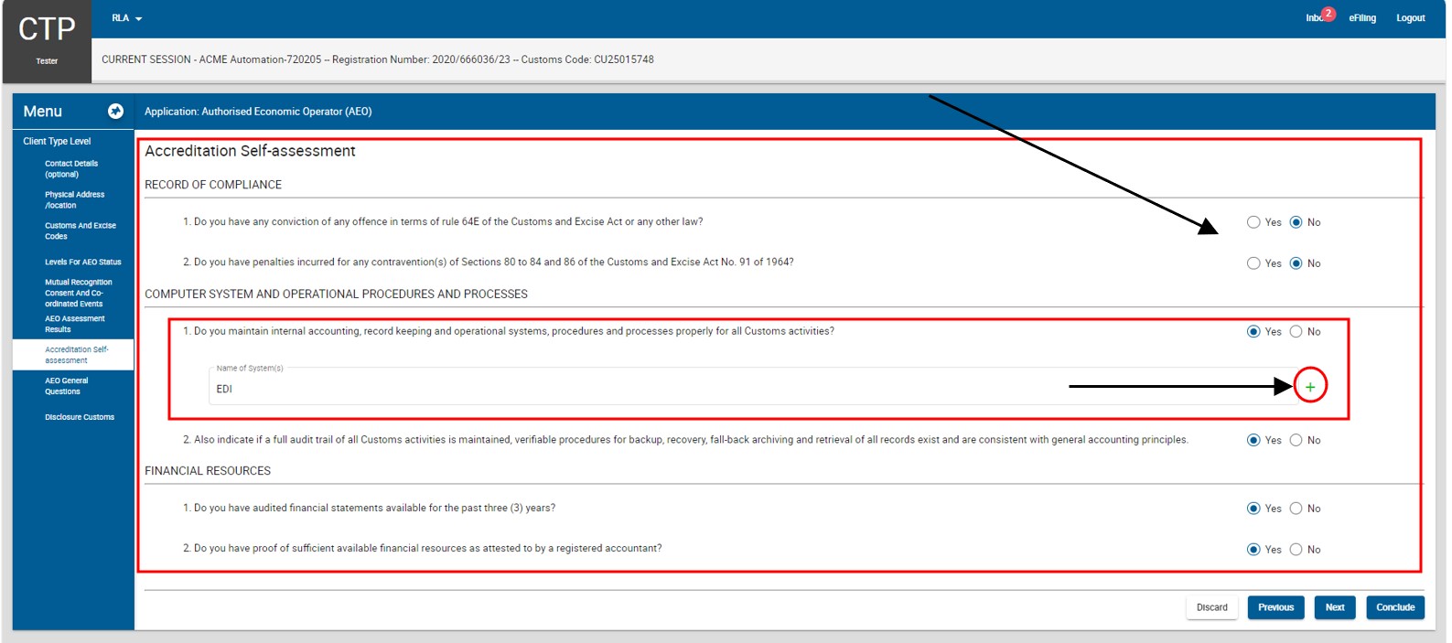Click the Logout link
This screenshot has width=1452, height=643.
1410,18
